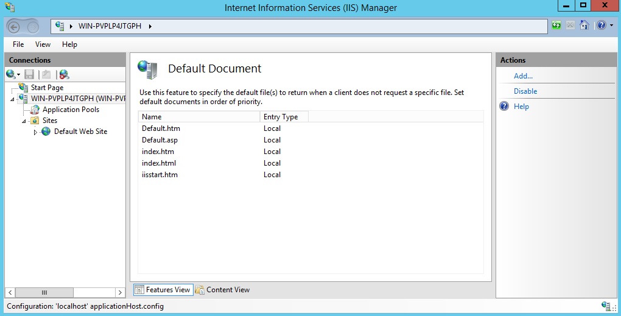
Task: Click the right scroll arrow of the Connections scrollbar
Action: (120, 293)
